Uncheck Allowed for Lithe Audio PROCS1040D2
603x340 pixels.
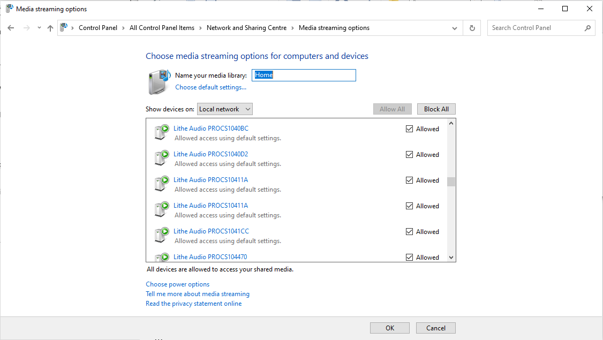click(x=409, y=155)
